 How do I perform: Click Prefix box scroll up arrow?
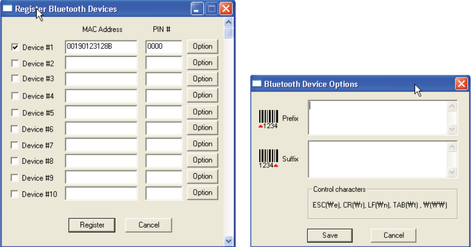452,106
